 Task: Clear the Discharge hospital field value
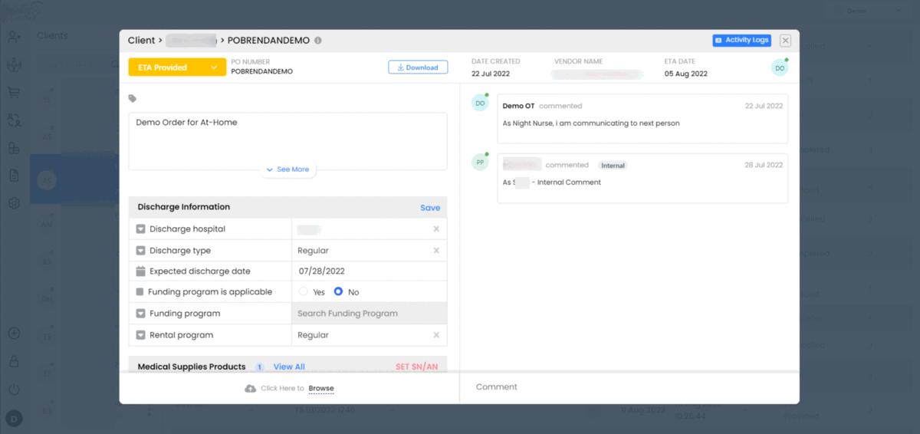click(436, 229)
